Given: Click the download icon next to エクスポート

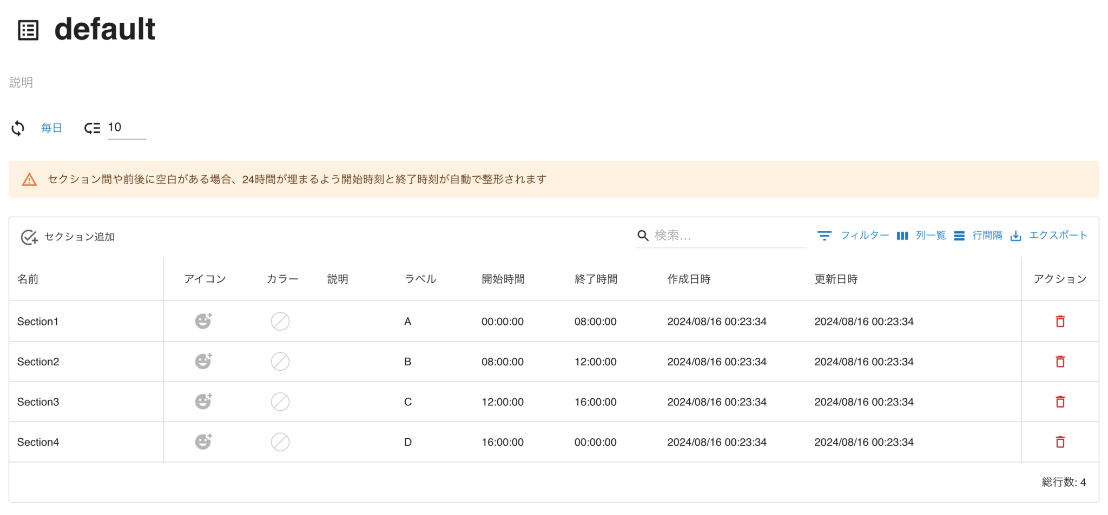Looking at the screenshot, I should (x=1017, y=236).
